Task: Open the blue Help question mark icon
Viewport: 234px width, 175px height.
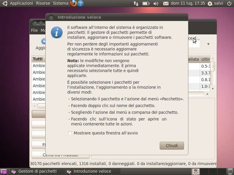Action: 80,3
